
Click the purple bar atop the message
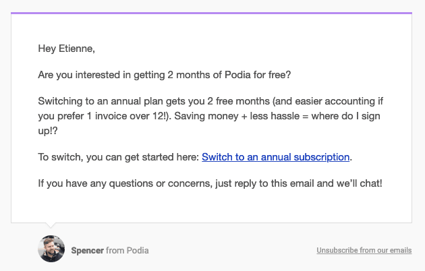211,13
